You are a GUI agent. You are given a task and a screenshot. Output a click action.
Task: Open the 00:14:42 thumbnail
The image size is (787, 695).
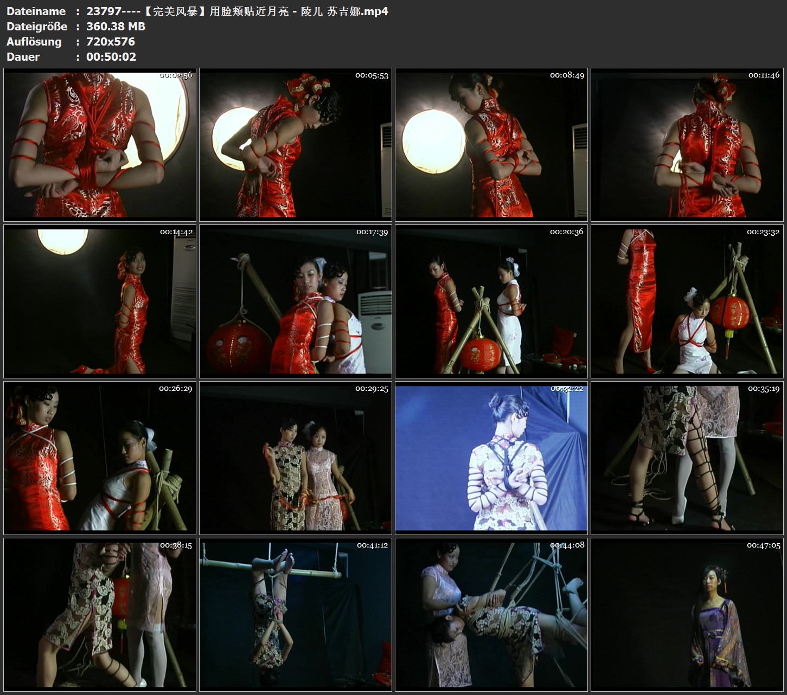pos(100,301)
